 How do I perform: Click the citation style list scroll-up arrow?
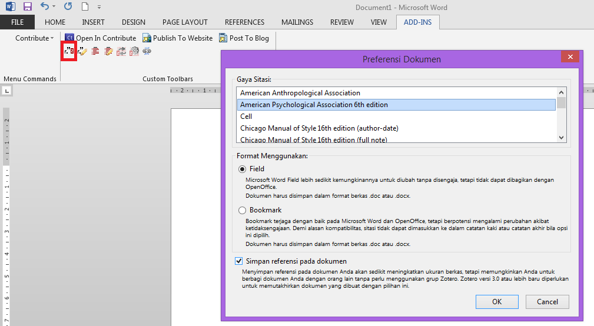pyautogui.click(x=562, y=92)
